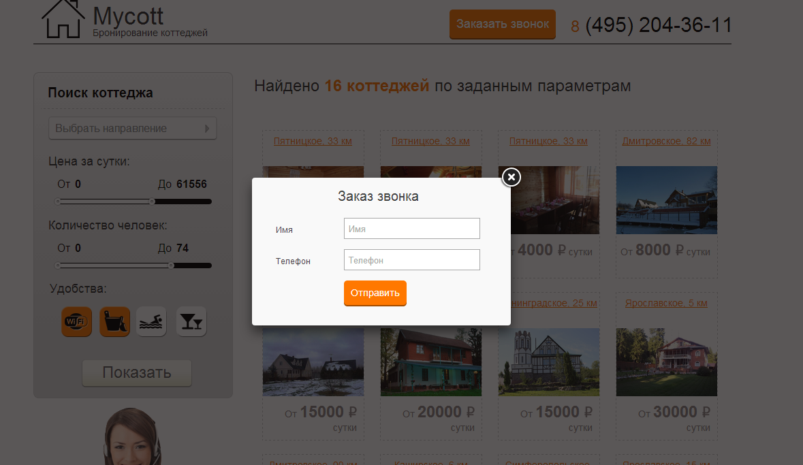Focus the 'Телефон' phone input field
The height and width of the screenshot is (465, 803).
pyautogui.click(x=411, y=260)
